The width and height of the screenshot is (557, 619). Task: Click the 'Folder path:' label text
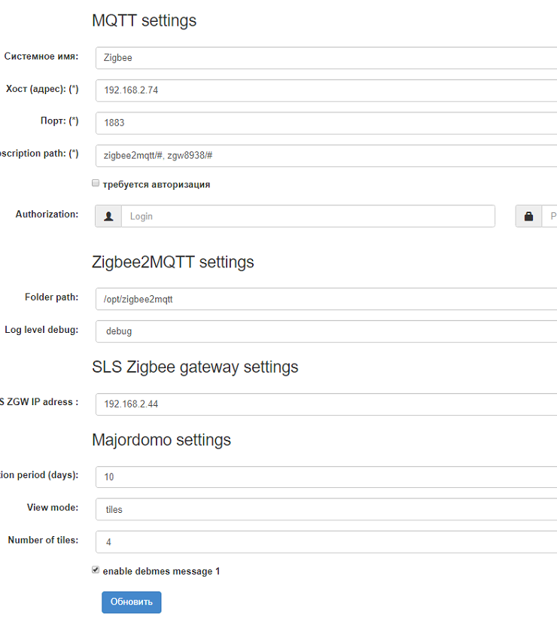point(51,297)
